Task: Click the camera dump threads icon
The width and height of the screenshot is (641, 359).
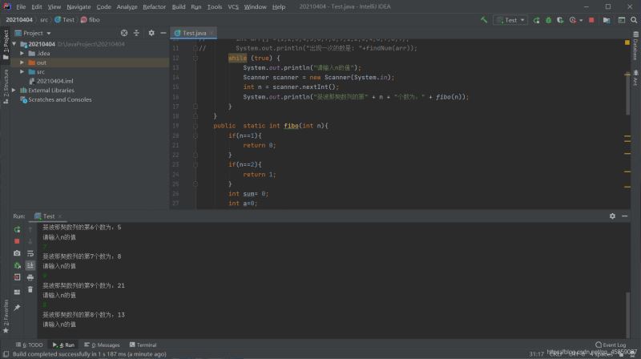Action: pos(17,253)
